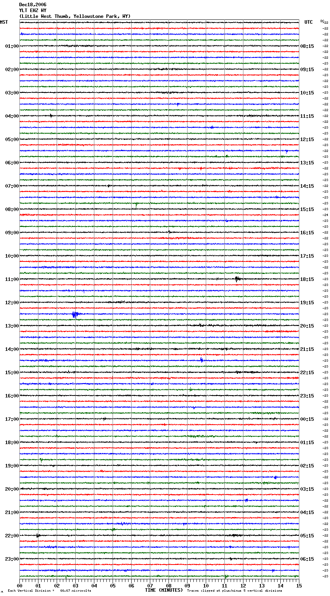Select the 11:00 MST row label
This screenshot has width=330, height=596.
click(12, 279)
